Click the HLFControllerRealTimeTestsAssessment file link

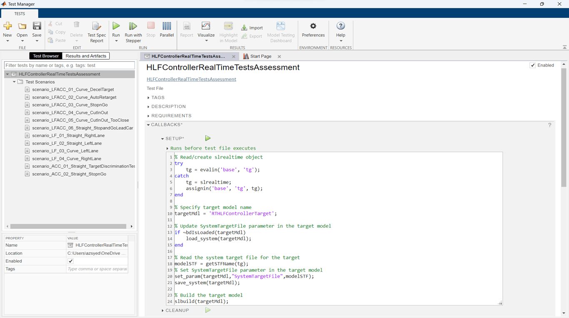point(191,79)
